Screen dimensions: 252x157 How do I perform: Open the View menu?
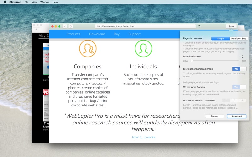pos(34,2)
